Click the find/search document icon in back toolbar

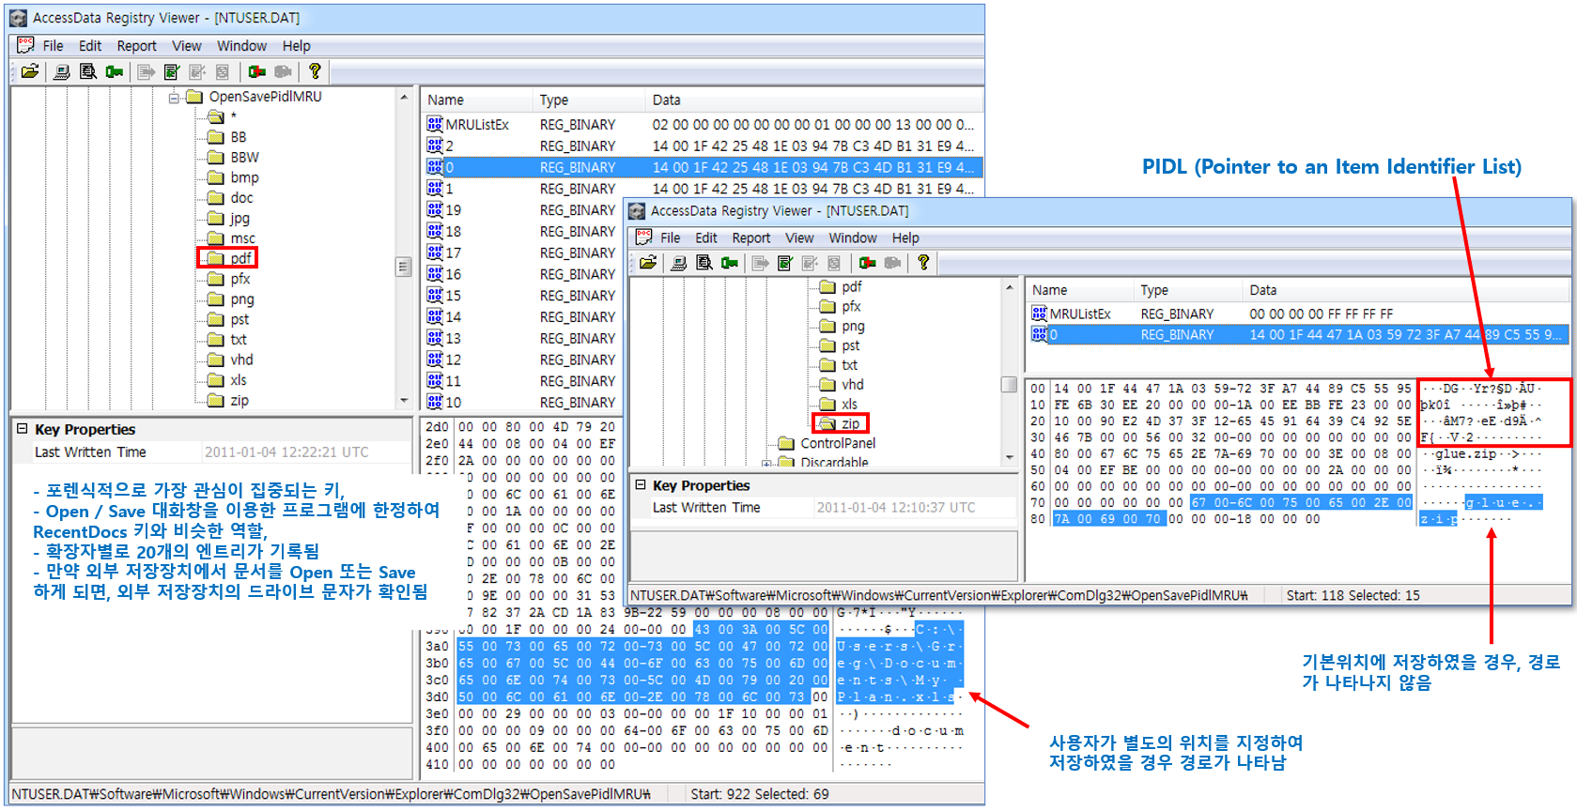88,71
